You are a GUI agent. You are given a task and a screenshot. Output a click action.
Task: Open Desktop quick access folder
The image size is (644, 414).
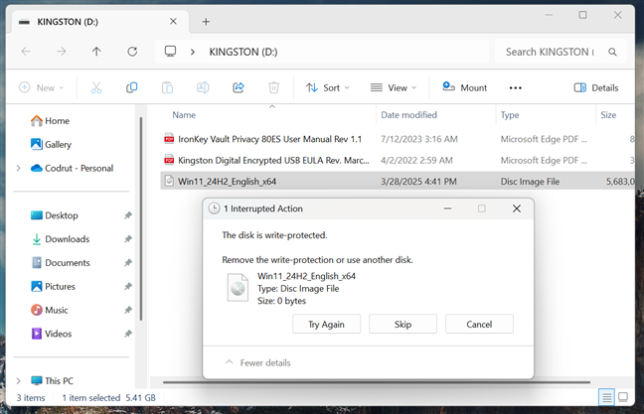point(55,215)
